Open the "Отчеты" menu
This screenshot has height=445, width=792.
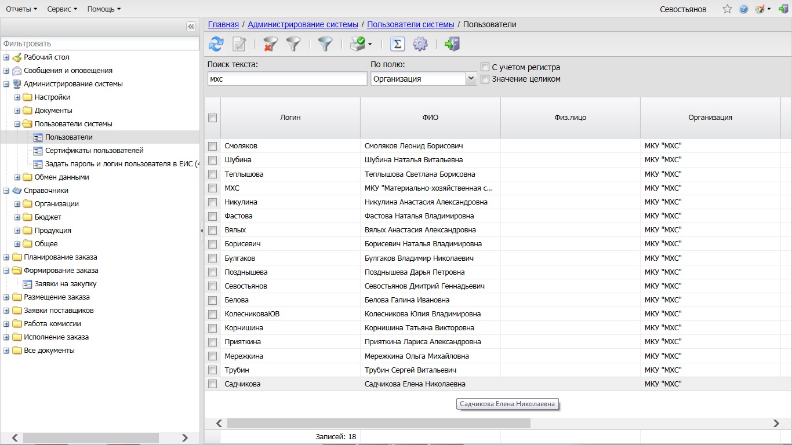22,9
